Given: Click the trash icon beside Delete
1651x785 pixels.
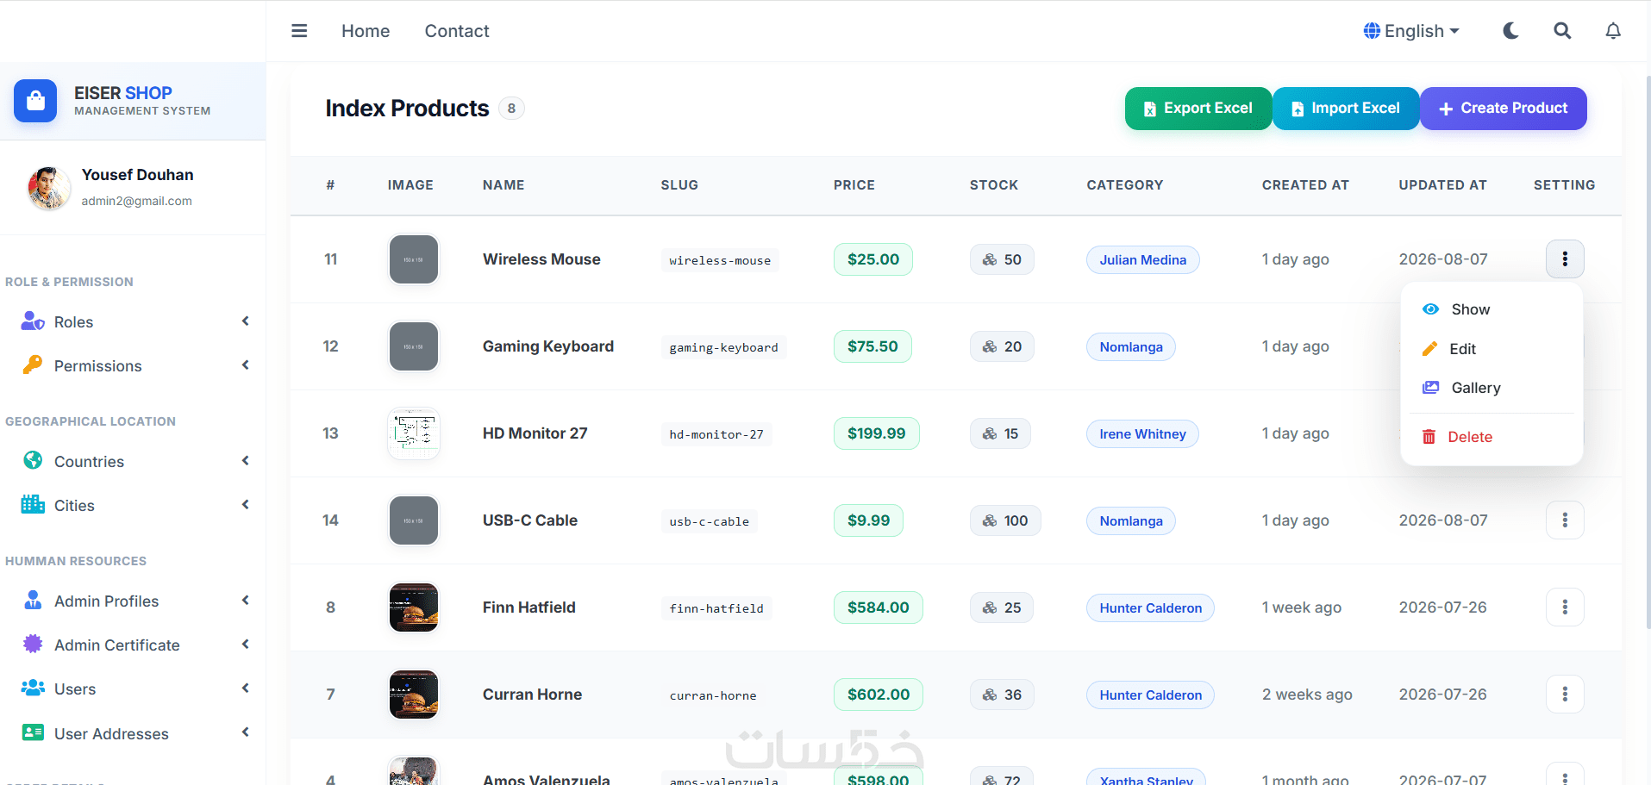Looking at the screenshot, I should tap(1429, 437).
